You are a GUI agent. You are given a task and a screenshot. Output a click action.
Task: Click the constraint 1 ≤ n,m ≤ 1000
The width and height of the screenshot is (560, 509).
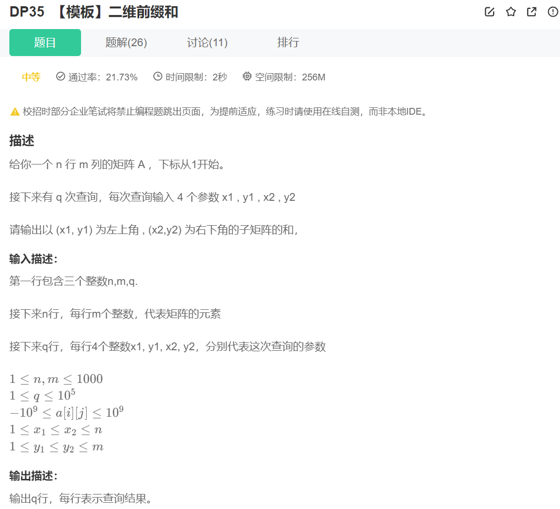click(56, 379)
